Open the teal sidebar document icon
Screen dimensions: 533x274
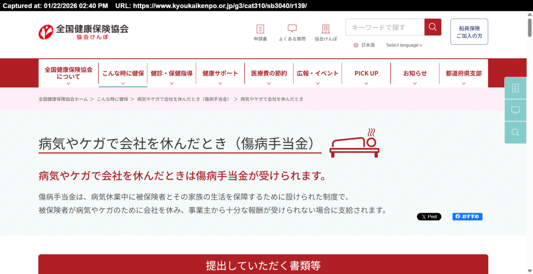(x=515, y=88)
